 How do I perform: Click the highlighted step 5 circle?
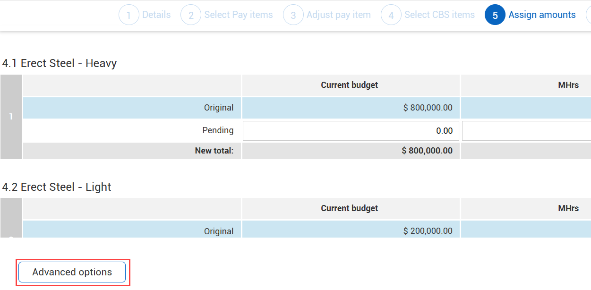pos(495,15)
